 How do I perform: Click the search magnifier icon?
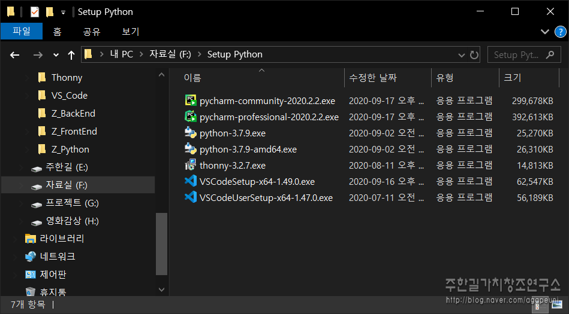(x=550, y=54)
